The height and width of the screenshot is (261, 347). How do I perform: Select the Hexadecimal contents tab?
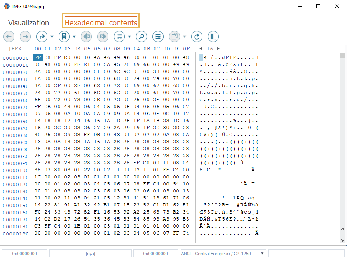101,23
